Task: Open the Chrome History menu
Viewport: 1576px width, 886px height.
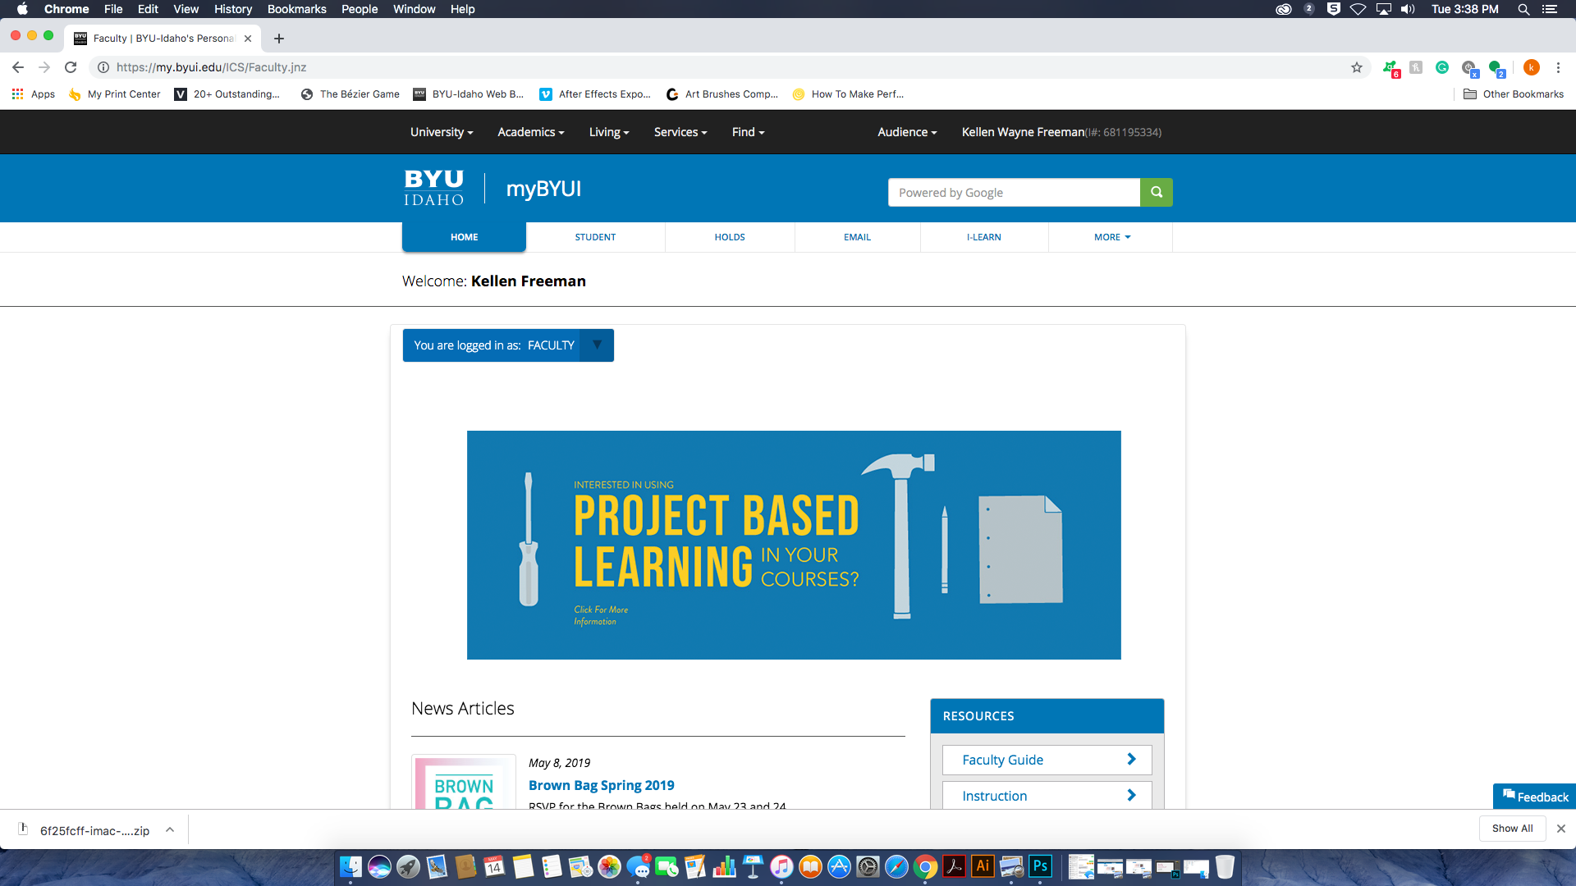Action: (x=233, y=9)
